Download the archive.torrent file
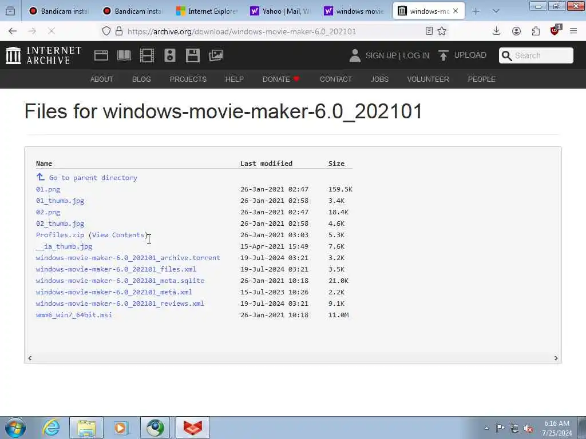Image resolution: width=586 pixels, height=439 pixels. tap(128, 258)
